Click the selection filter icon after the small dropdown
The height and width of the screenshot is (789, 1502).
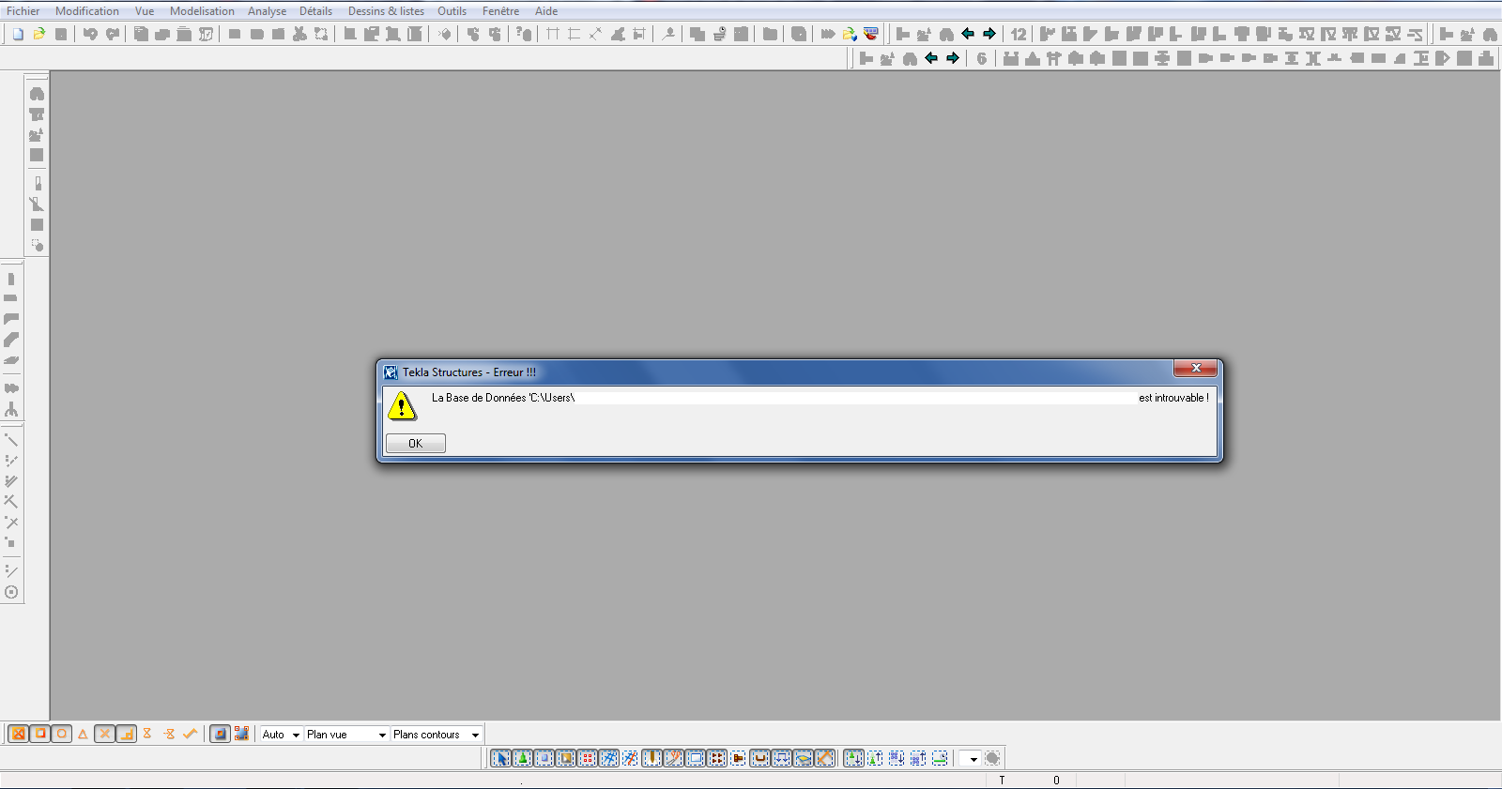tap(992, 758)
